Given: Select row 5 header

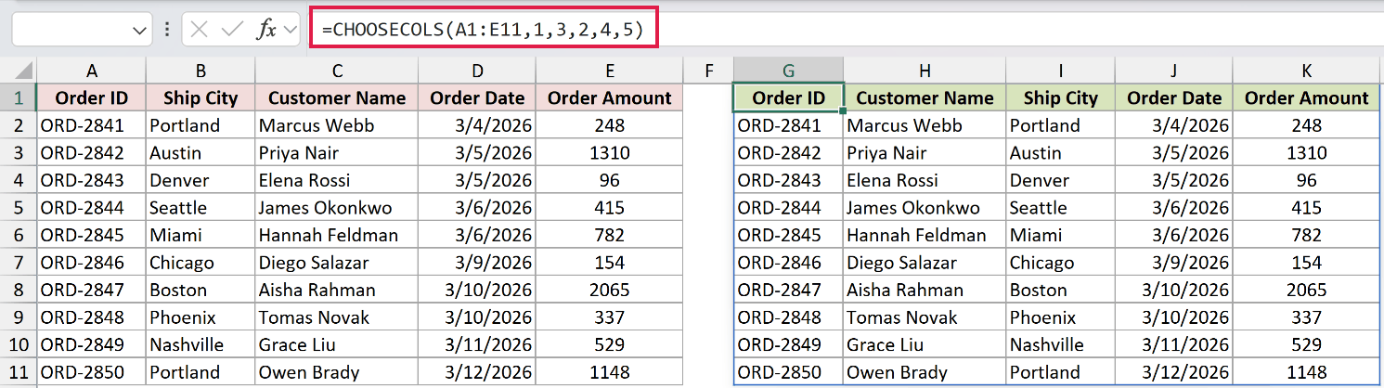Looking at the screenshot, I should pyautogui.click(x=19, y=207).
